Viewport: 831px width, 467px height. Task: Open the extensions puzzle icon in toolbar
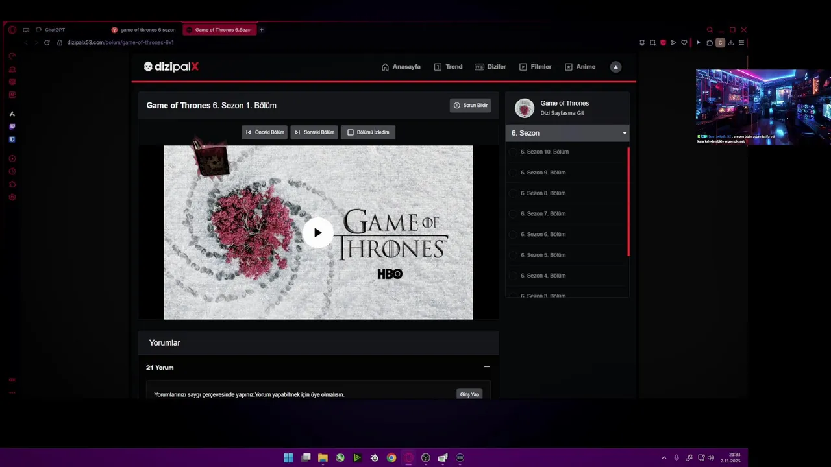click(x=710, y=43)
